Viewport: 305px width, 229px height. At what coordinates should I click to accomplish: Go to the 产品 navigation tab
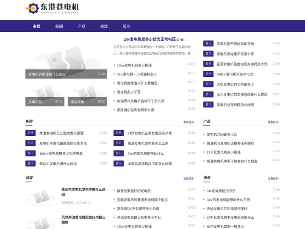81,26
